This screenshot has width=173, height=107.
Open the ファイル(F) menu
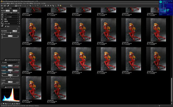point(3,4)
